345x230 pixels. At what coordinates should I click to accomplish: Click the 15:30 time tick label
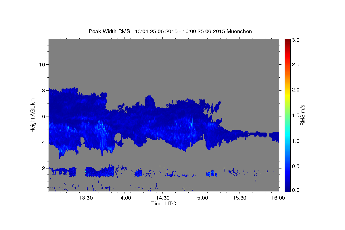tap(239, 198)
